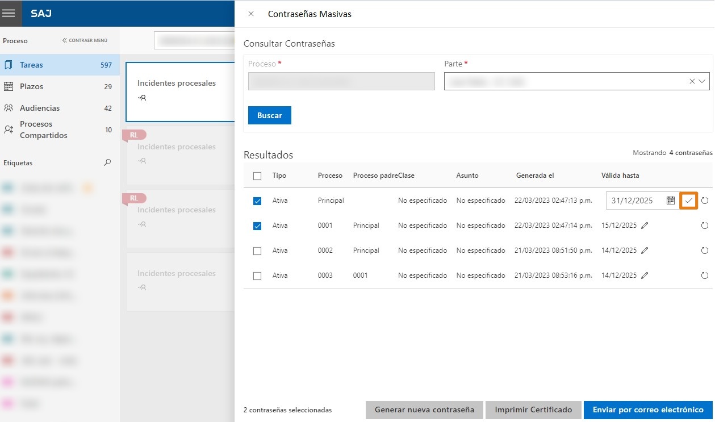The height and width of the screenshot is (422, 715).
Task: Click the Buscar button
Action: click(x=269, y=115)
